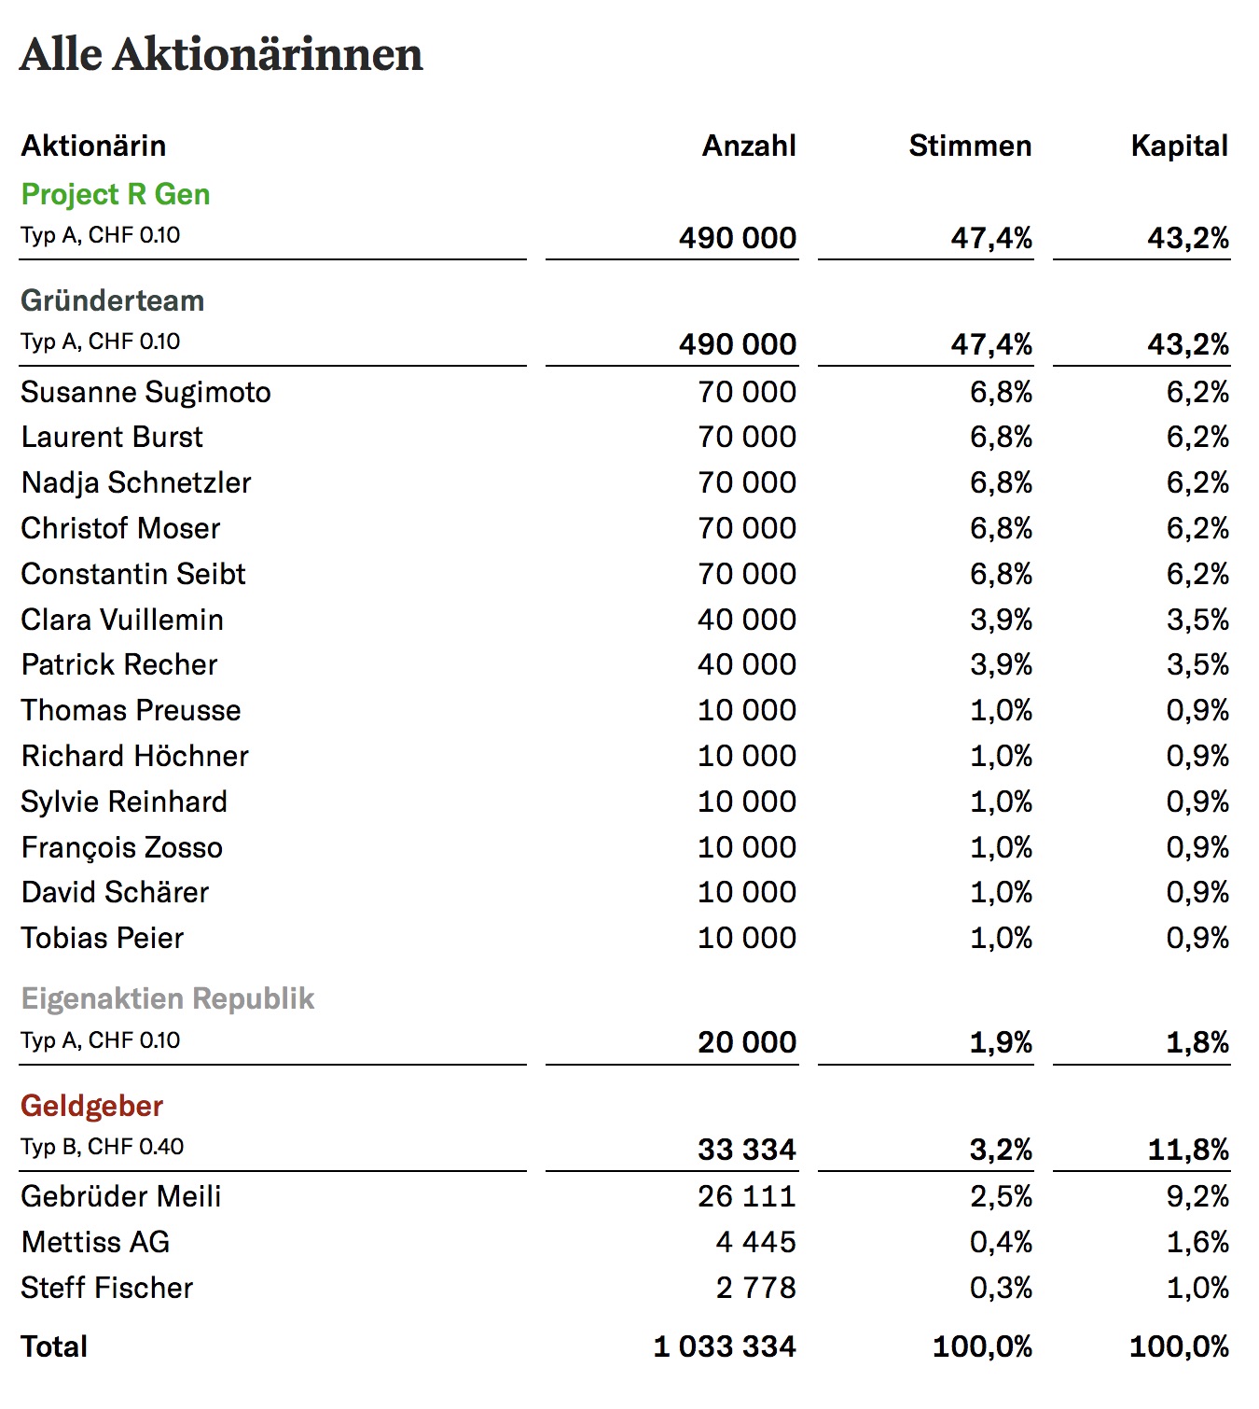Click the Anzahl column header
1259x1409 pixels.
point(749,146)
